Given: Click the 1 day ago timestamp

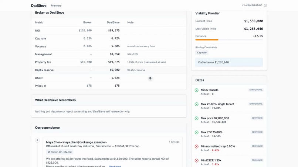Looking at the screenshot, I should 174,142.
